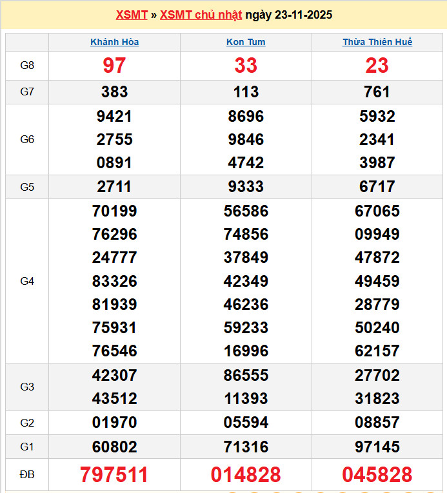
Task: Open the XSMT link in the header
Action: pos(132,15)
